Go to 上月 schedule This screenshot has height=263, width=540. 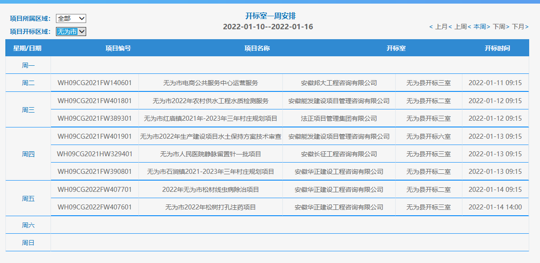click(x=441, y=27)
